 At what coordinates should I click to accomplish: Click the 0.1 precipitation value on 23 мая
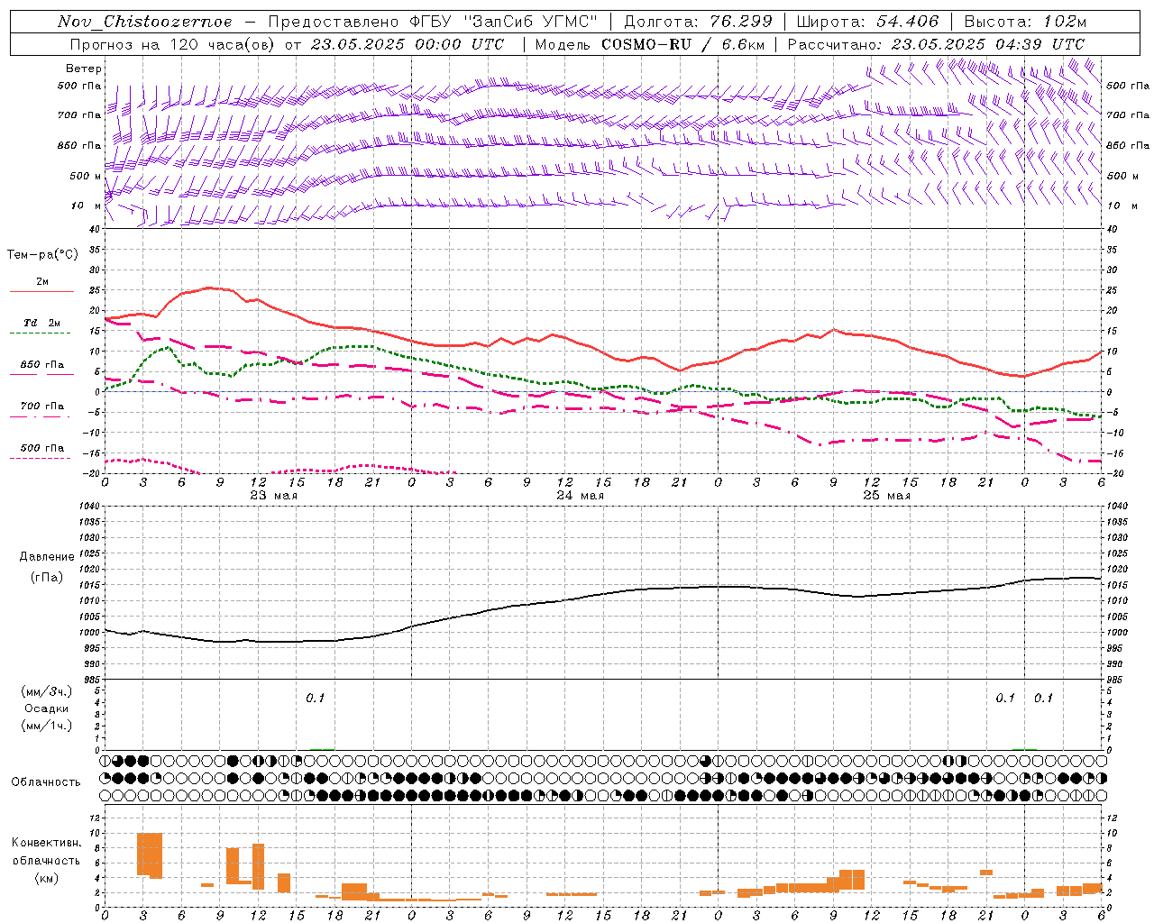click(315, 698)
